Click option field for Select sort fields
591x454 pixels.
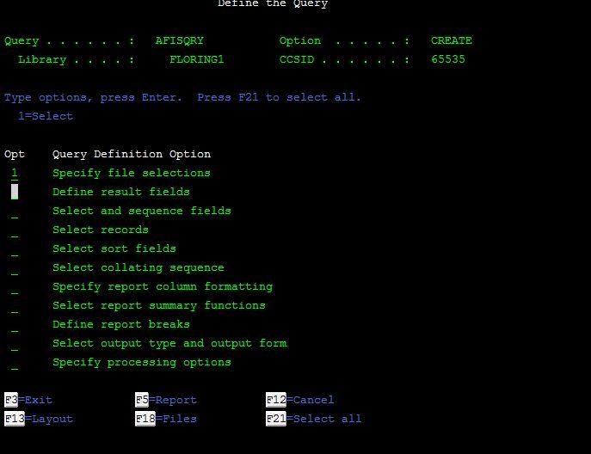point(15,248)
